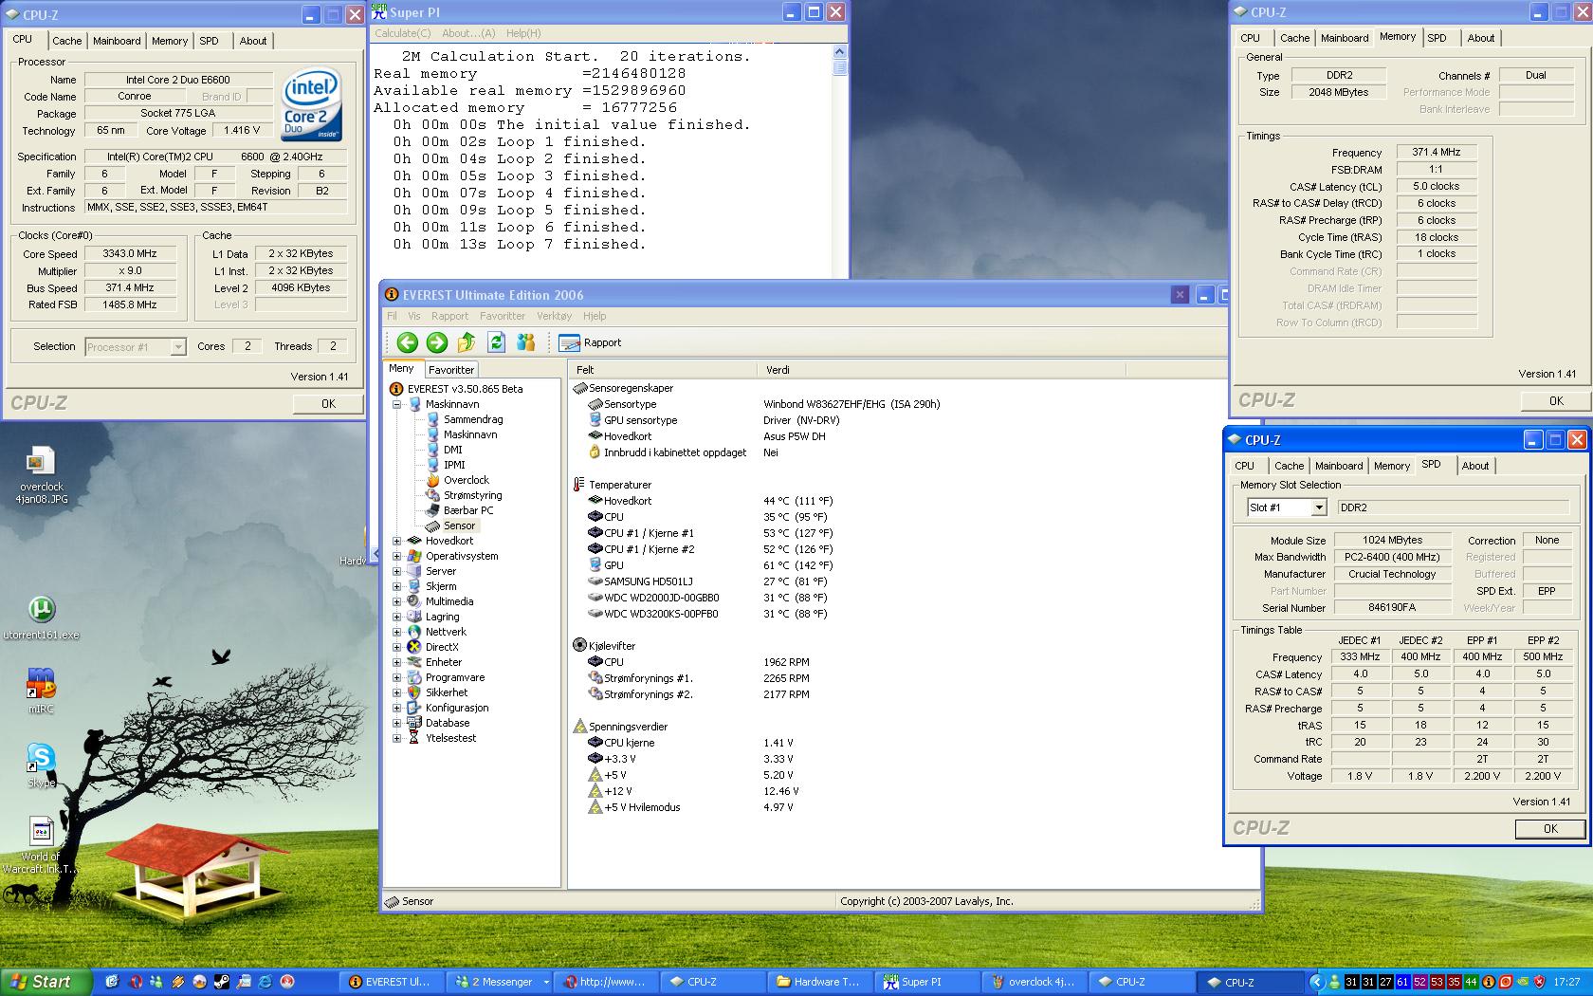Screen dimensions: 1593x996
Task: Click the Start button
Action: point(45,982)
